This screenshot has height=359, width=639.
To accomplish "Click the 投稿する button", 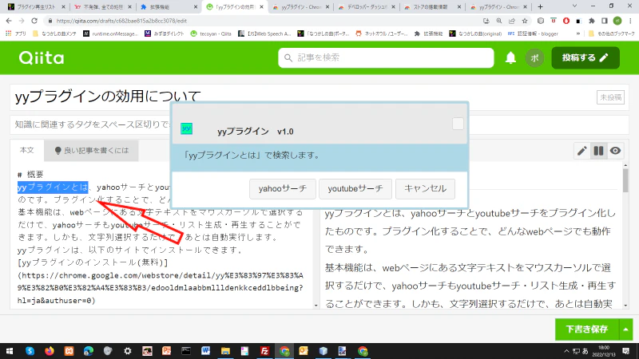I will point(585,57).
